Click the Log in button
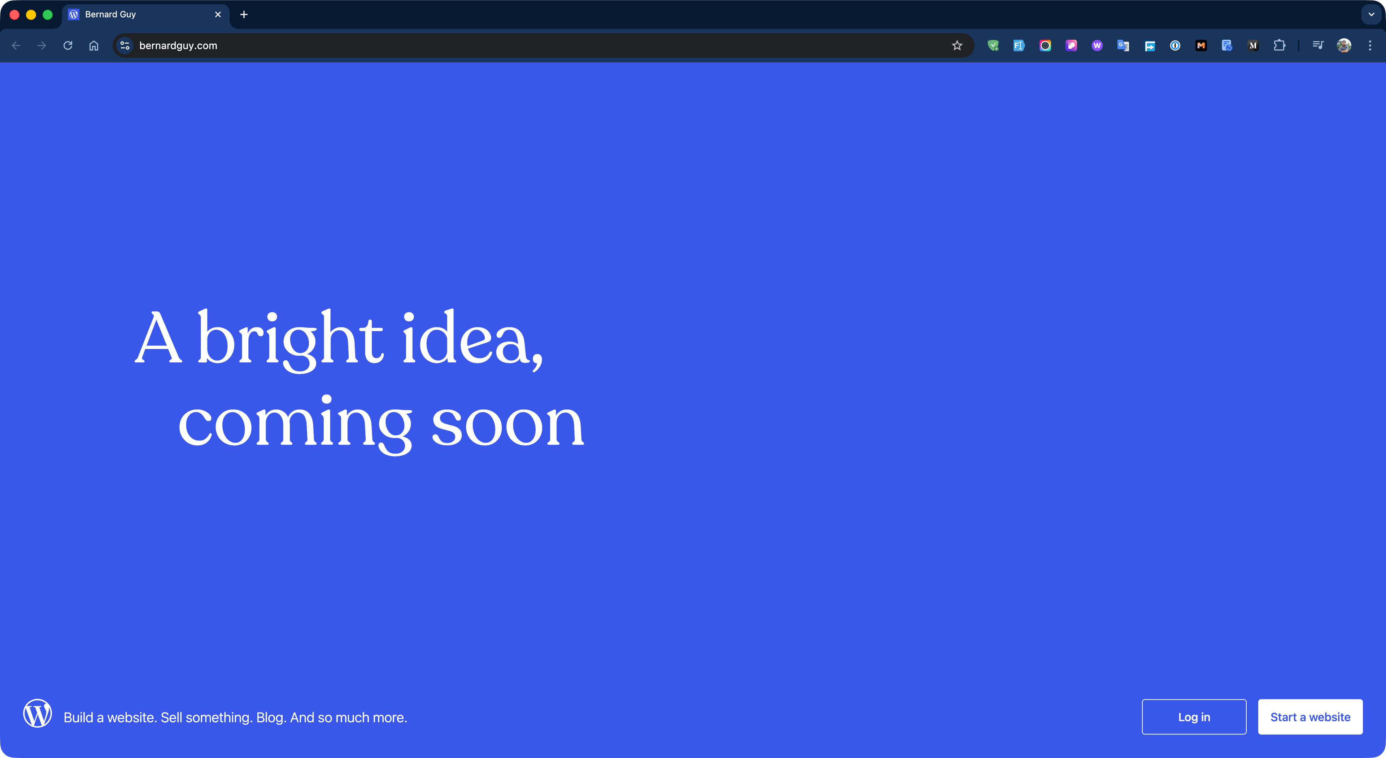This screenshot has height=758, width=1386. 1194,716
